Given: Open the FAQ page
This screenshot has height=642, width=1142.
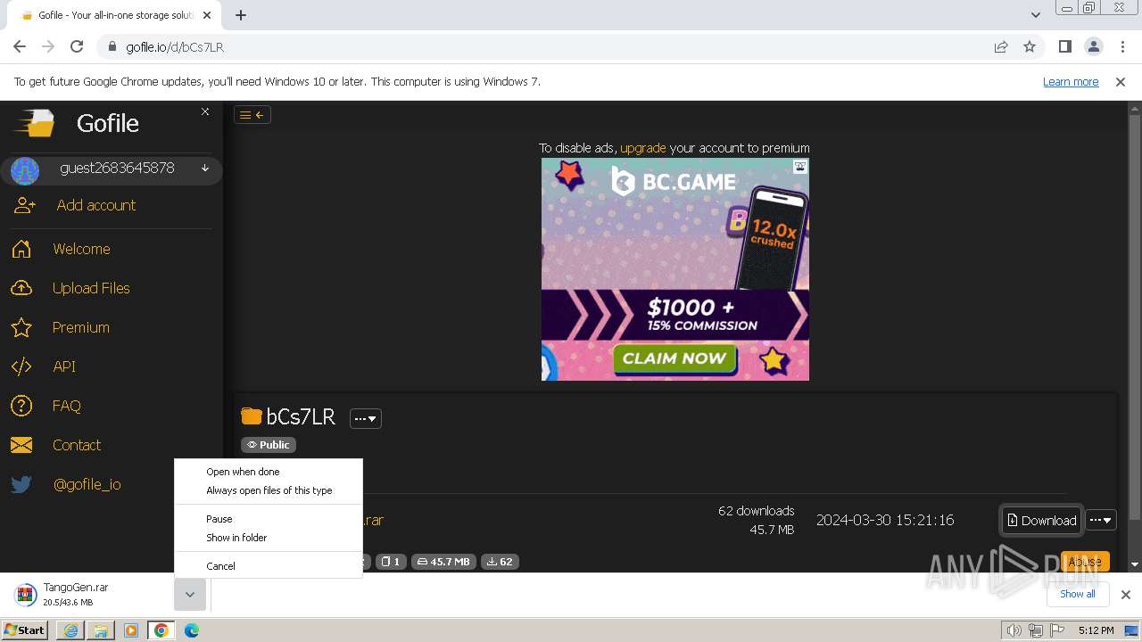Looking at the screenshot, I should click(x=66, y=406).
